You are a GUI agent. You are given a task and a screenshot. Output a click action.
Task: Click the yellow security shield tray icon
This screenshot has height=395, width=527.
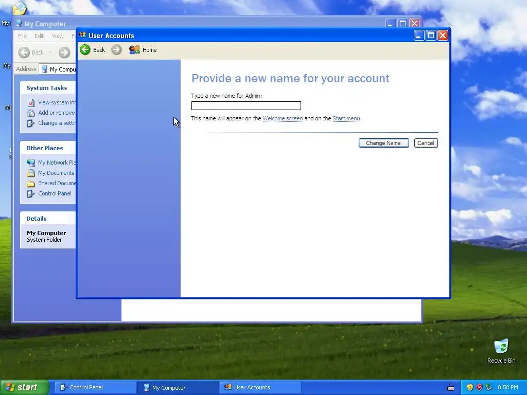tap(470, 387)
